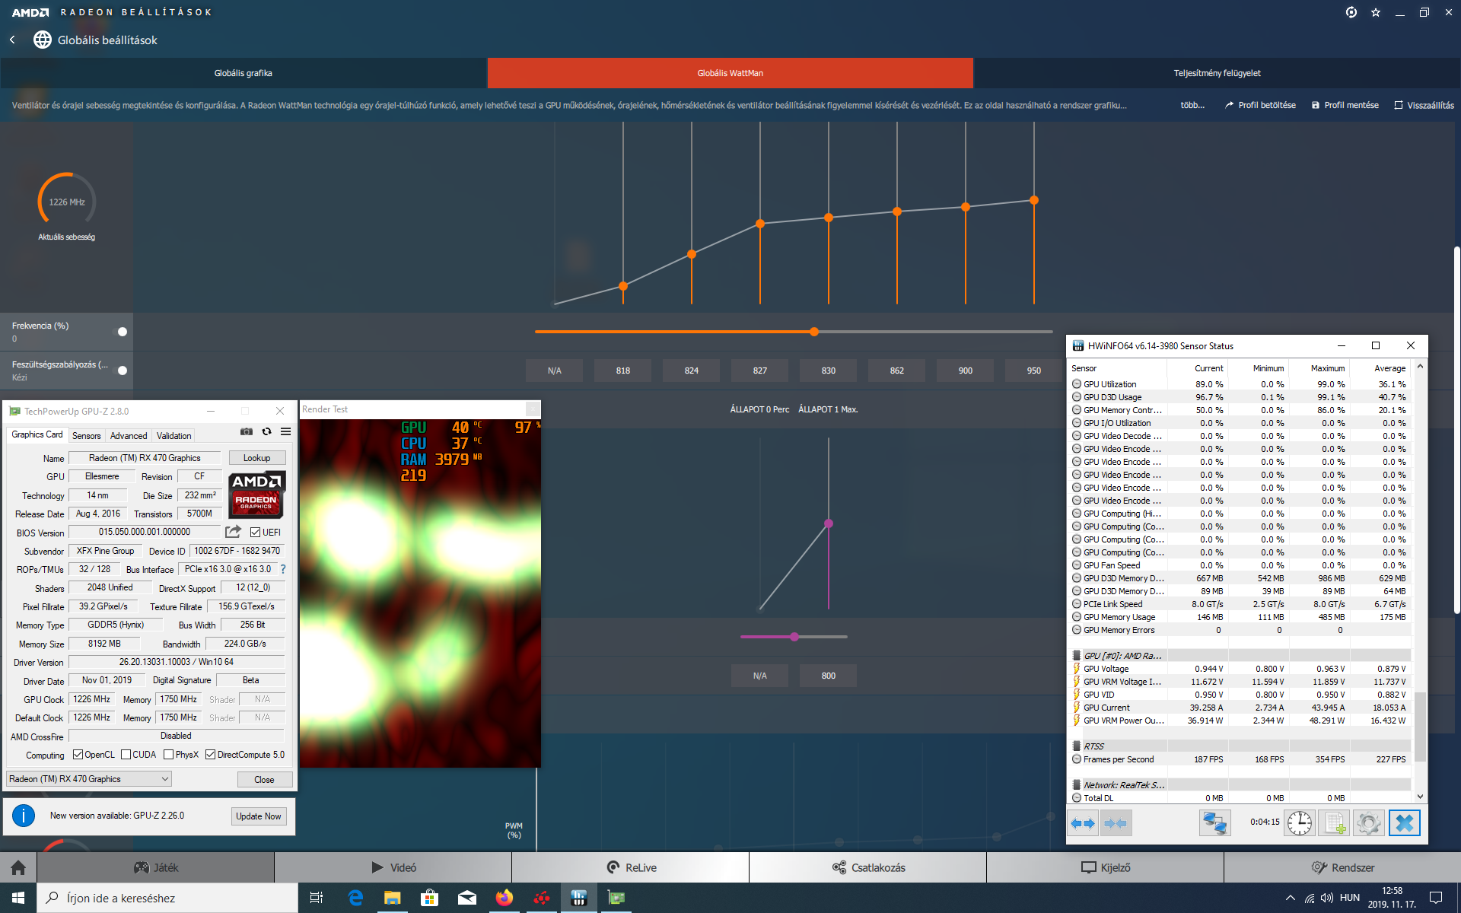Viewport: 1461px width, 913px height.
Task: Toggle the Feszültségszabályozás switch
Action: click(x=119, y=371)
